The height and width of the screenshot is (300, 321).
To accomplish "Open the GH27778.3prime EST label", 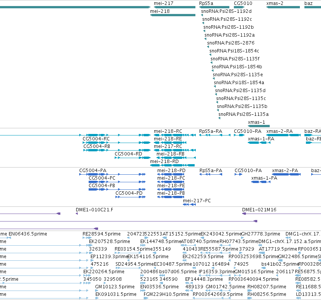I will [261, 234].
